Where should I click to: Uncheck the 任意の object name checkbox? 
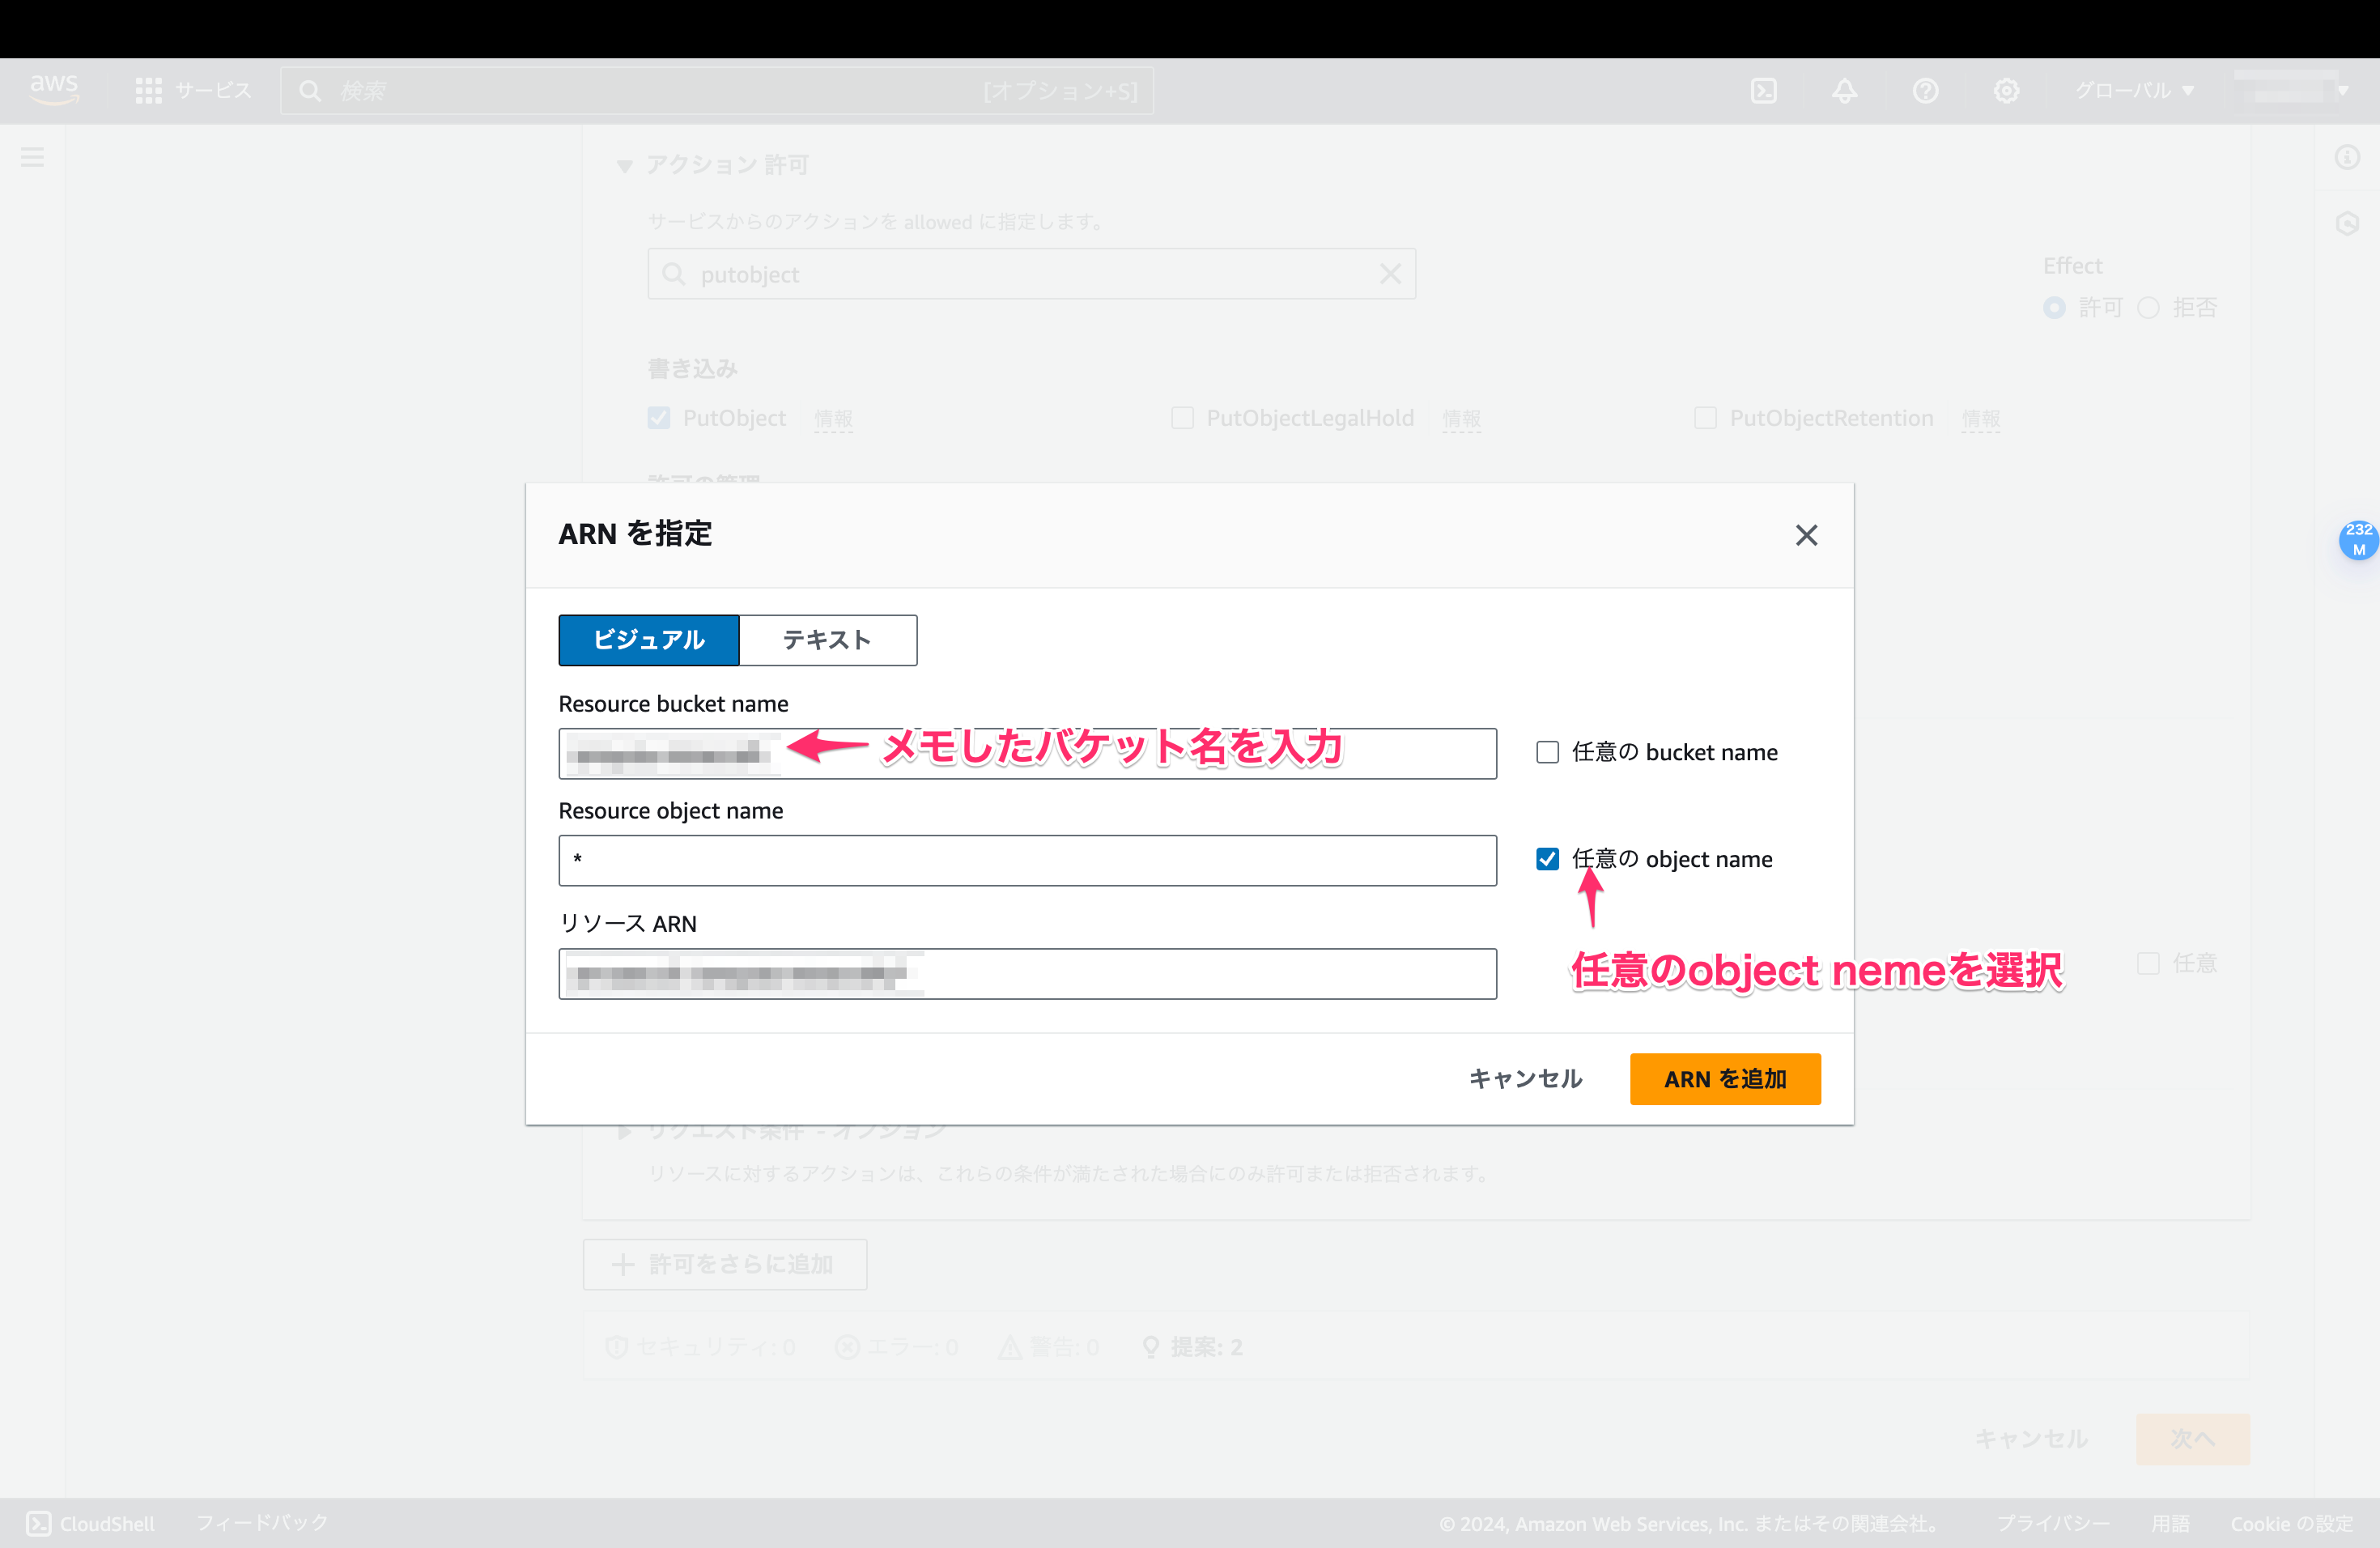coord(1547,859)
